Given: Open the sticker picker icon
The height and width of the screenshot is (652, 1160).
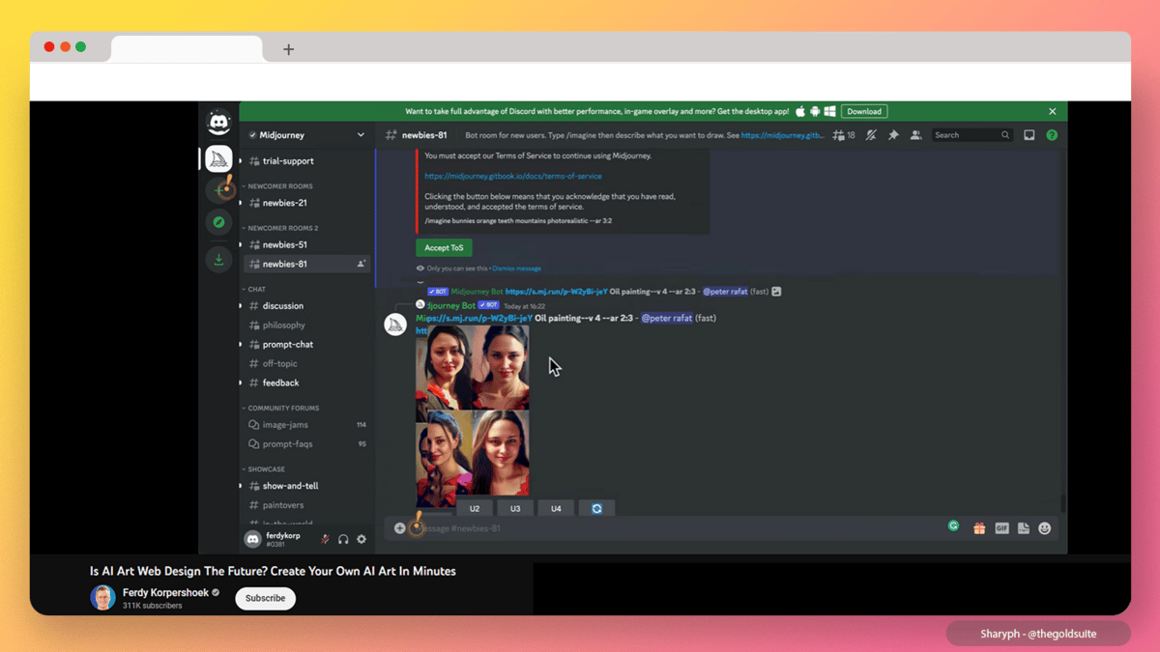Looking at the screenshot, I should [x=1024, y=528].
